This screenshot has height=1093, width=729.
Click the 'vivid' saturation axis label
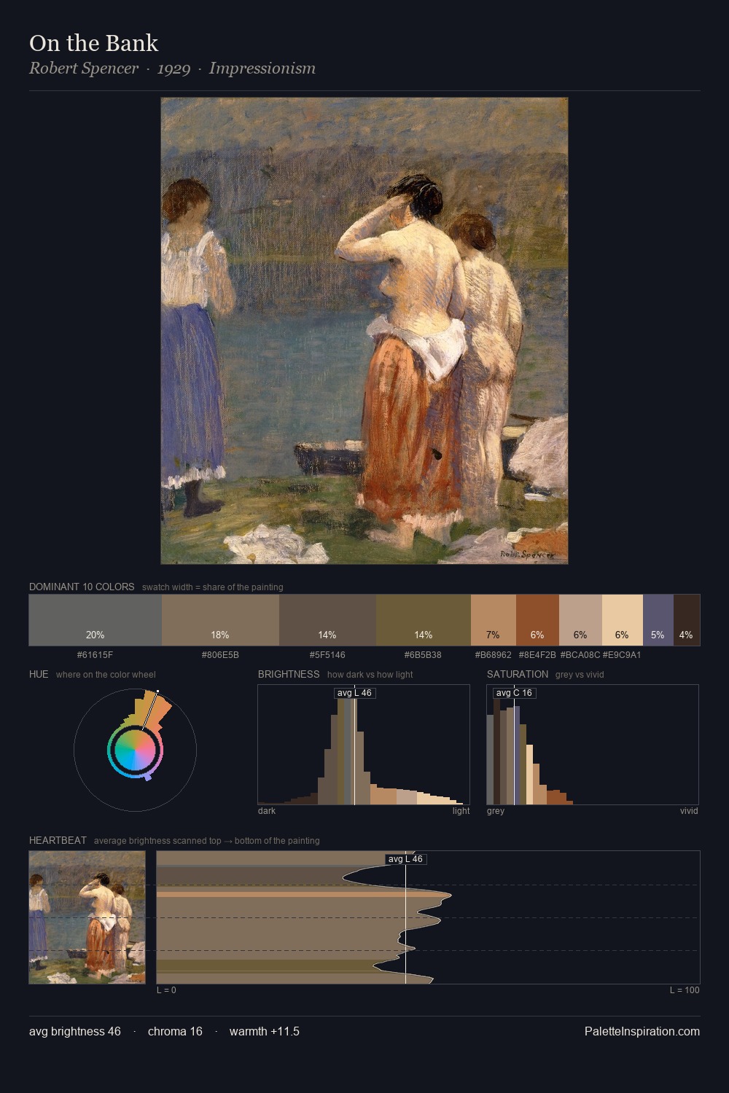pos(689,811)
